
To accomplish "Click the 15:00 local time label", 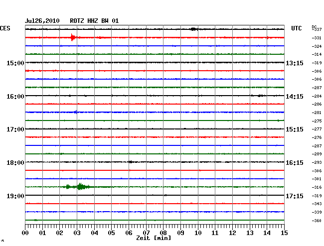I will coord(15,63).
